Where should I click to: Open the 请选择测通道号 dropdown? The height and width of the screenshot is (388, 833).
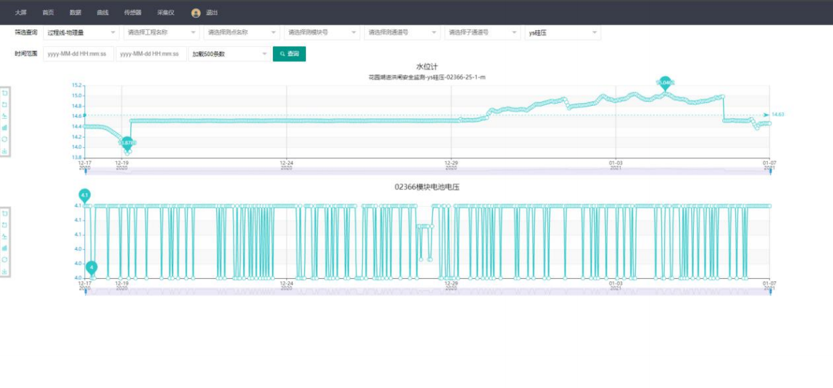tap(402, 33)
